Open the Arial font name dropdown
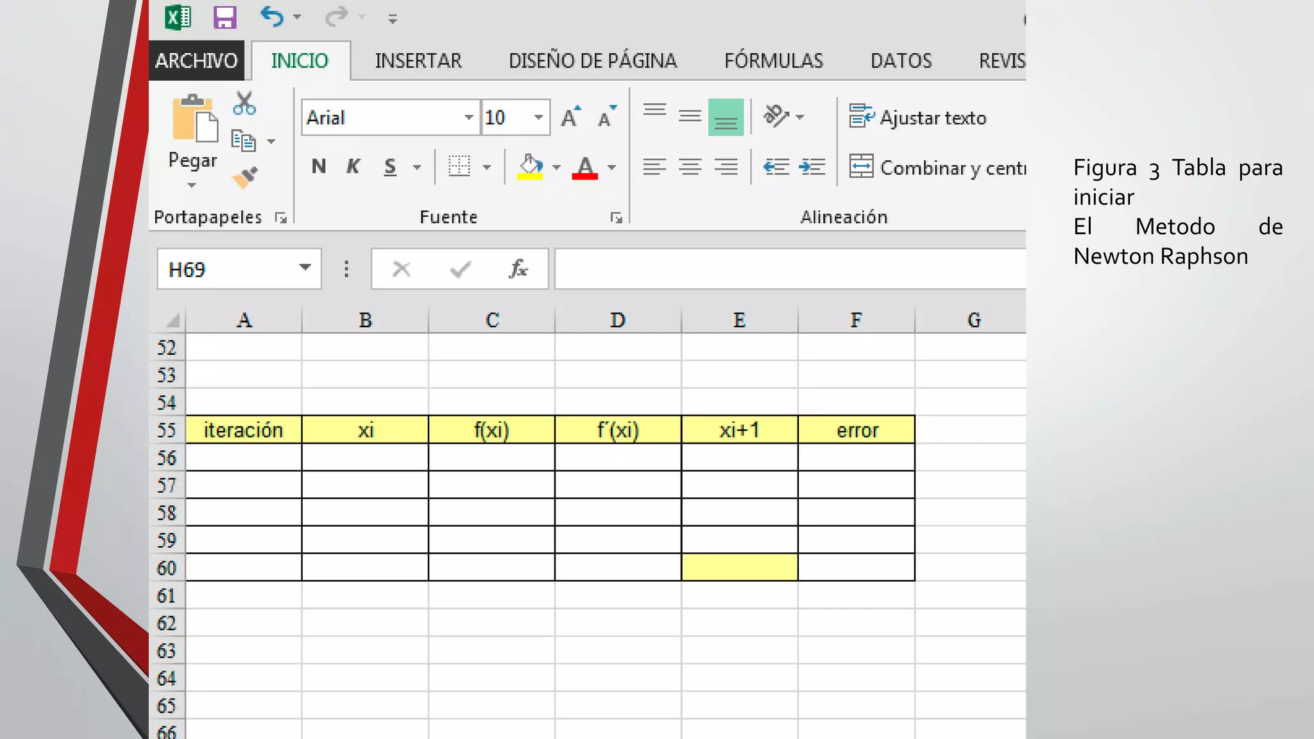This screenshot has height=739, width=1314. point(469,117)
